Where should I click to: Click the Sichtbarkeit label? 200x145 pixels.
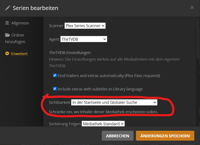click(59, 102)
